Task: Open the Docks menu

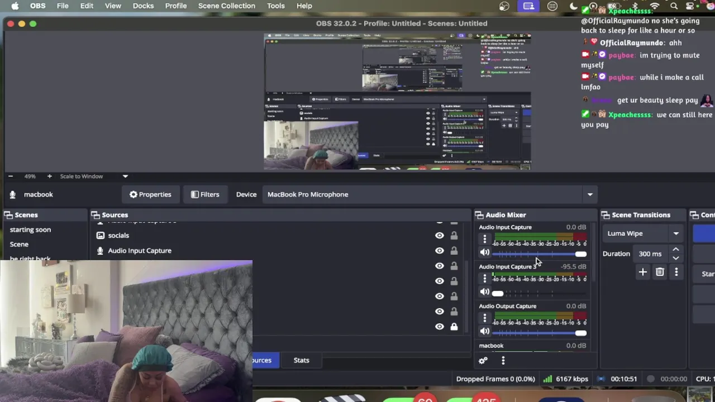Action: click(143, 6)
